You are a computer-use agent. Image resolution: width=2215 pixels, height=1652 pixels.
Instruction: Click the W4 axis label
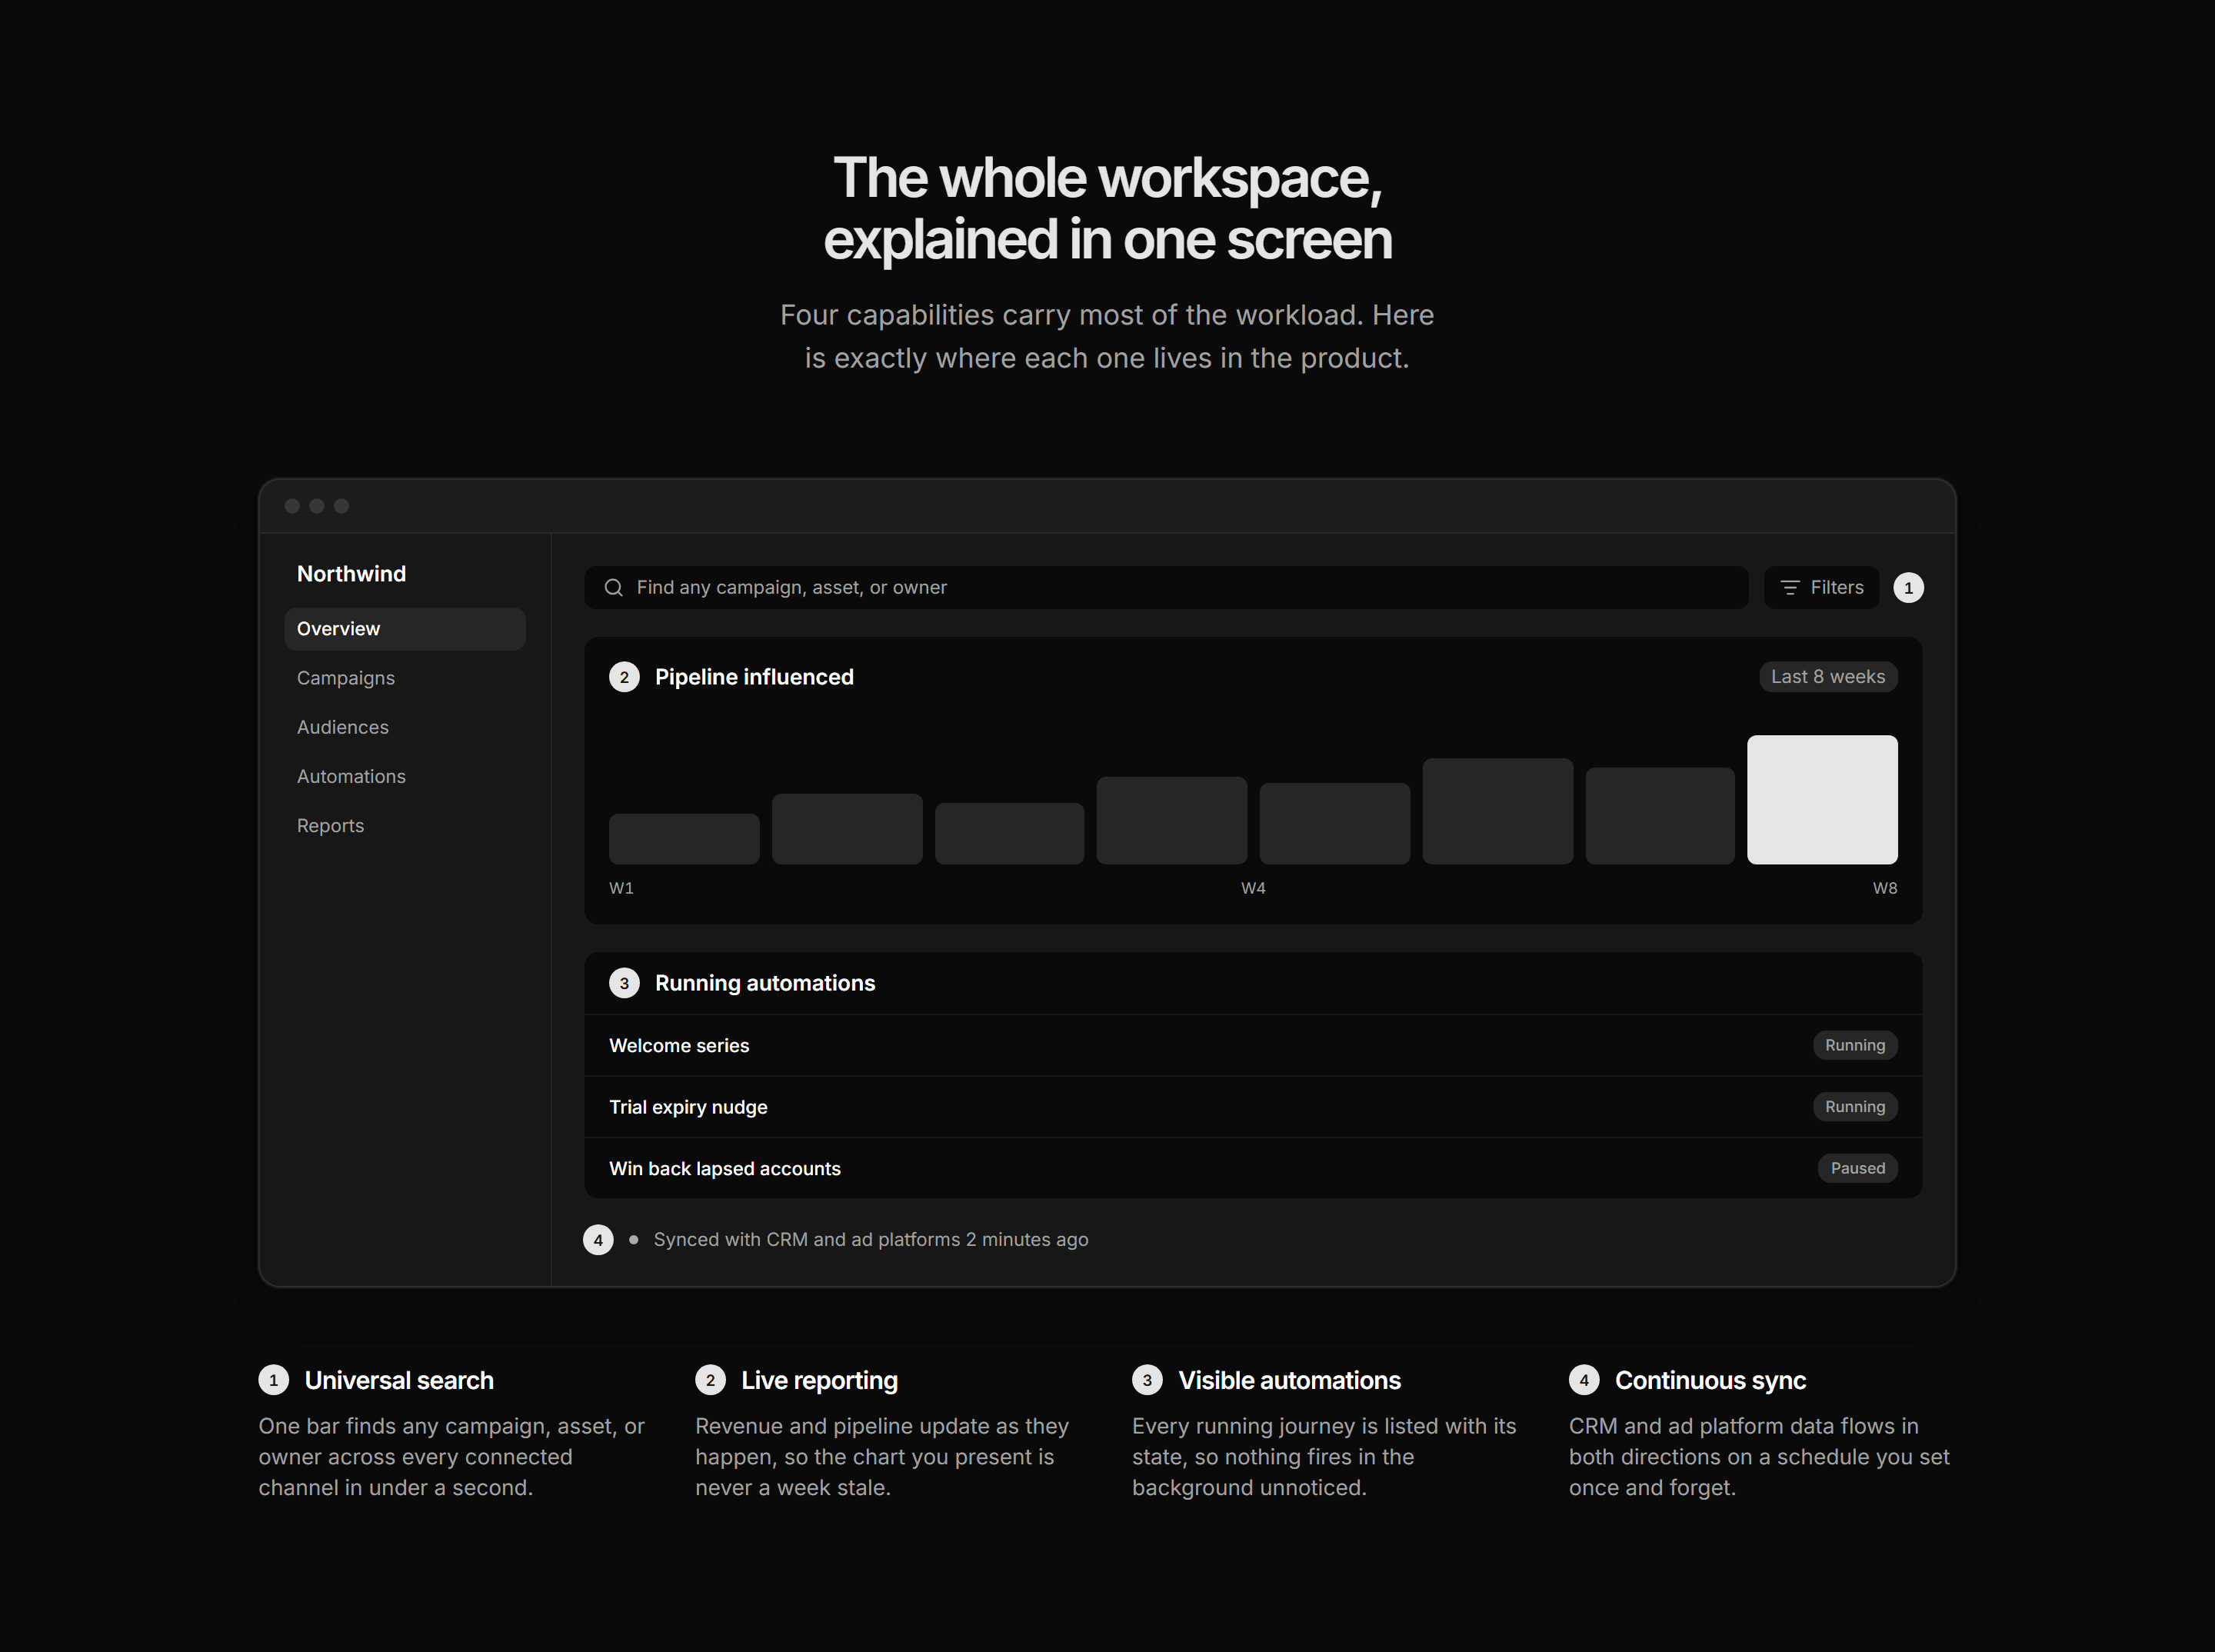coord(1253,888)
